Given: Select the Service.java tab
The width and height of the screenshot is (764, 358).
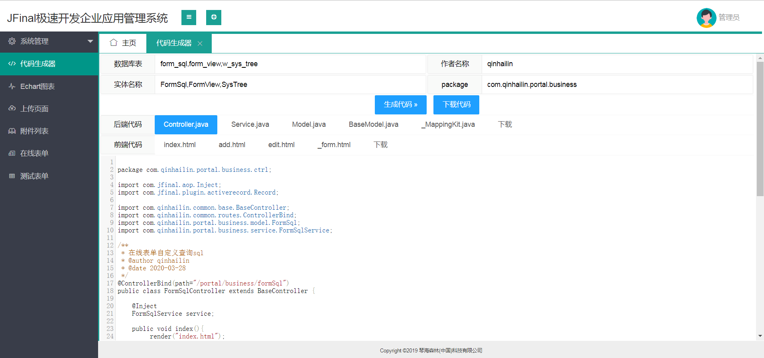Looking at the screenshot, I should click(x=250, y=124).
